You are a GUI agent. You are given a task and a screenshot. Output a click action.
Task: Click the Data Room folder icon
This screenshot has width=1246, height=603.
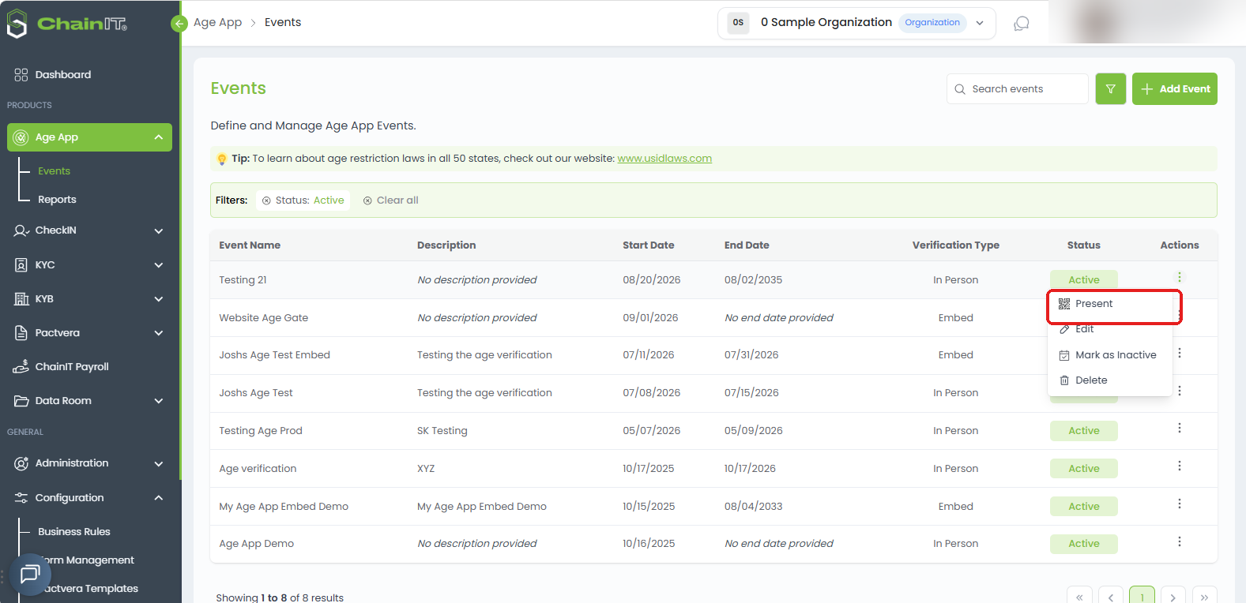tap(21, 400)
